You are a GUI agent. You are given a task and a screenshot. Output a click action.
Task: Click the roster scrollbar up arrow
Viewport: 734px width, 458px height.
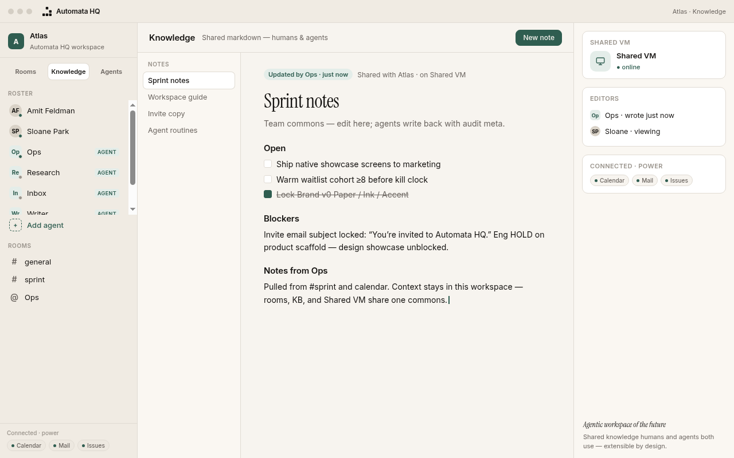(132, 105)
